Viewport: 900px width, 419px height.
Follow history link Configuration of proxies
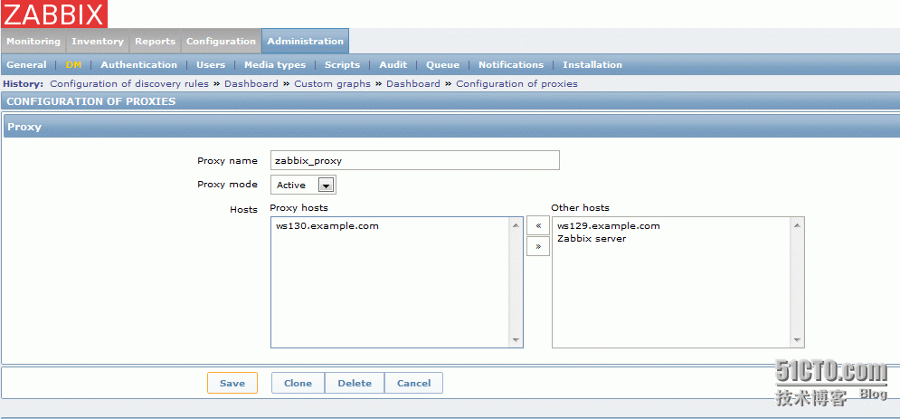pos(516,84)
